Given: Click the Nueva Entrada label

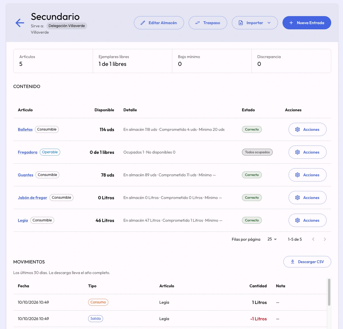Looking at the screenshot, I should pyautogui.click(x=310, y=23).
